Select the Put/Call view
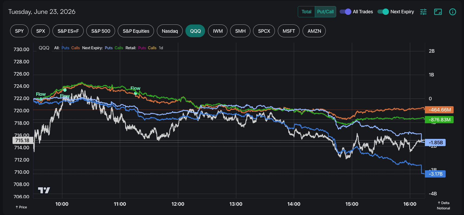This screenshot has width=464, height=215. click(x=325, y=12)
